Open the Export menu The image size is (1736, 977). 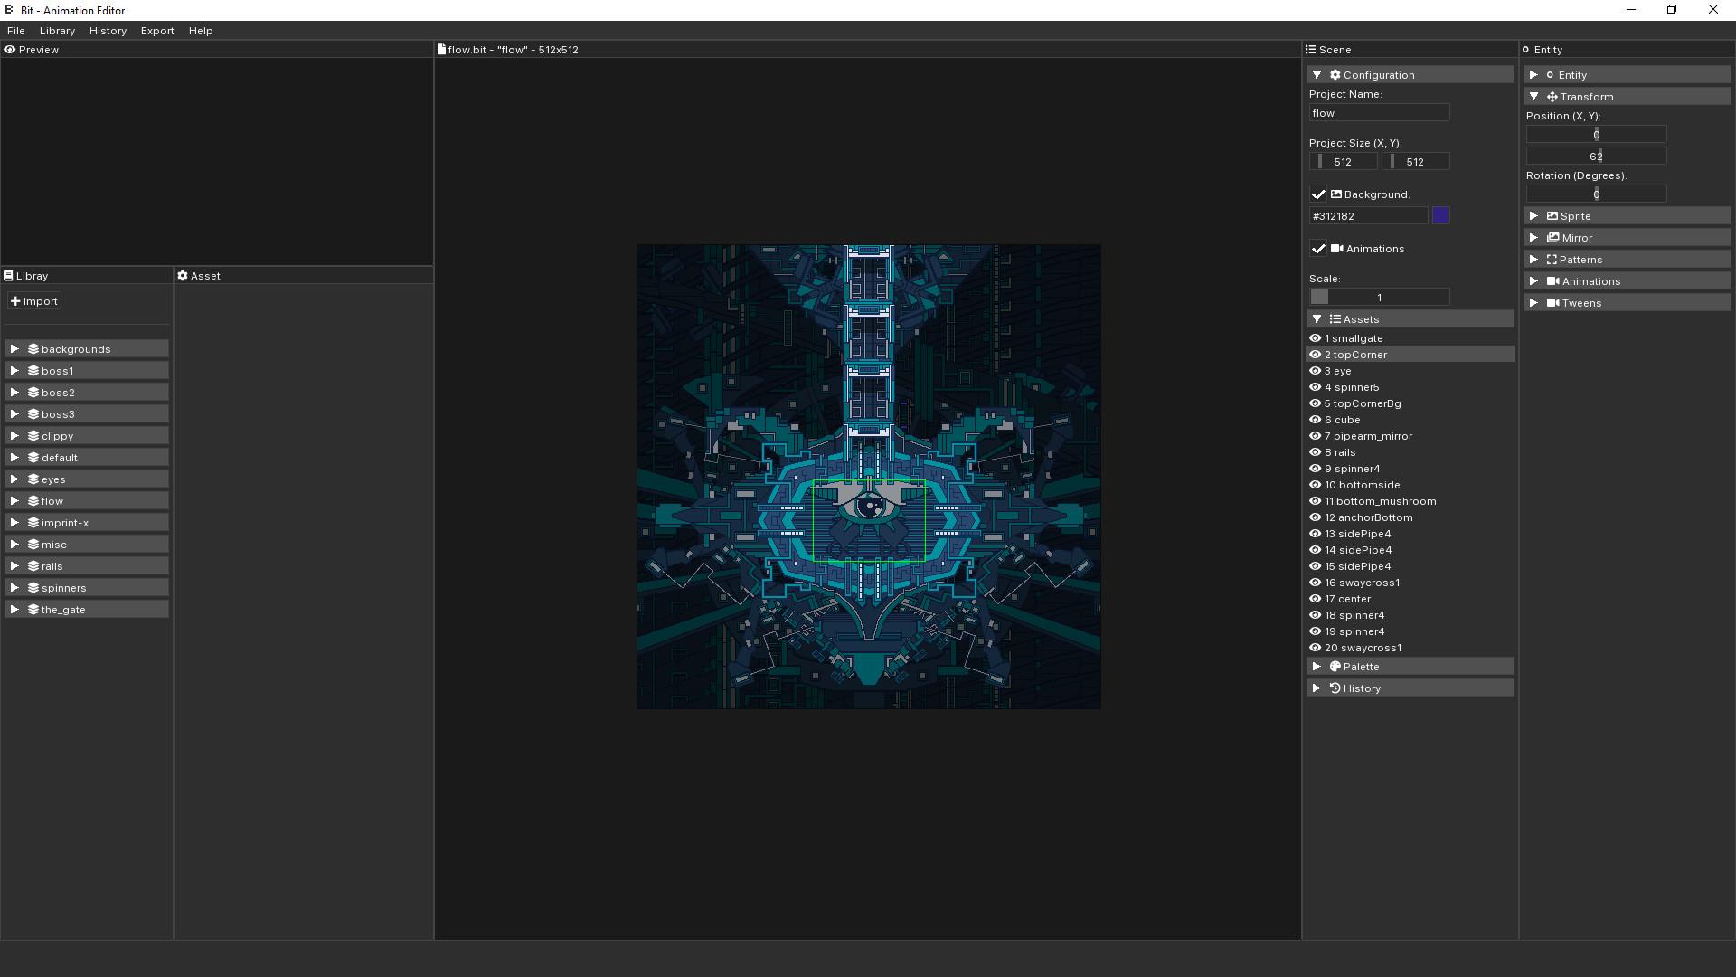point(156,30)
